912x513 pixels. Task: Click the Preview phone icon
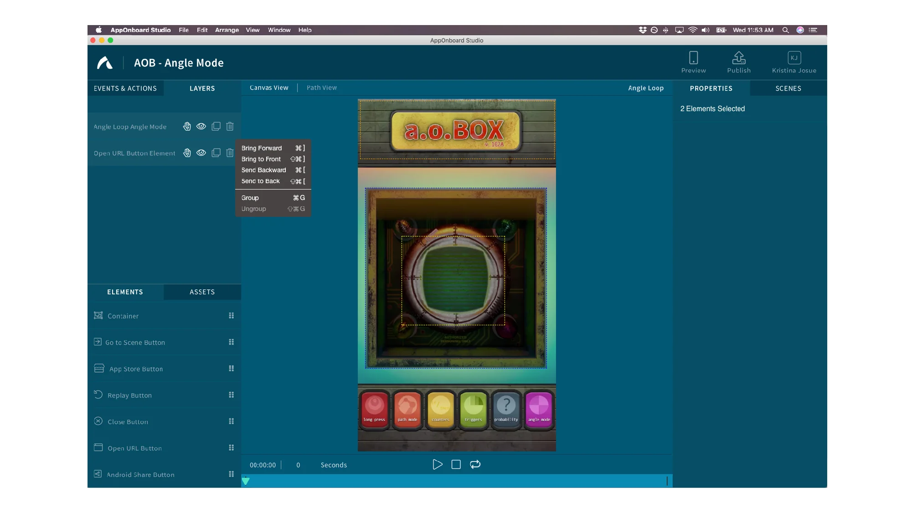click(693, 58)
